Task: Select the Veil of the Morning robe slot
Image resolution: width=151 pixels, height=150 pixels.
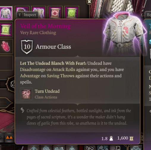Action: tap(6, 13)
